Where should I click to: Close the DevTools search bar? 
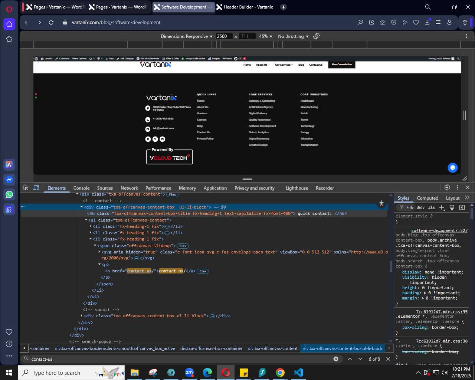(388, 359)
